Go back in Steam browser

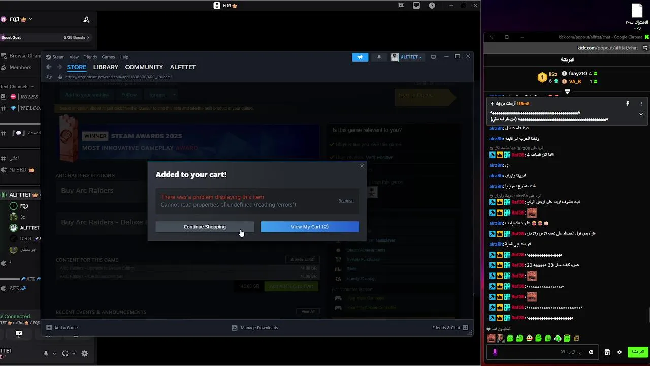point(49,67)
